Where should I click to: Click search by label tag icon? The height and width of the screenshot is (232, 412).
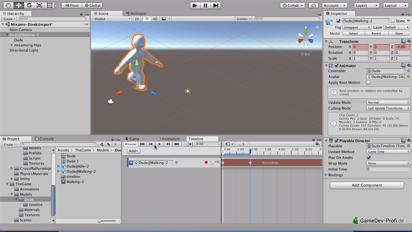click(108, 144)
